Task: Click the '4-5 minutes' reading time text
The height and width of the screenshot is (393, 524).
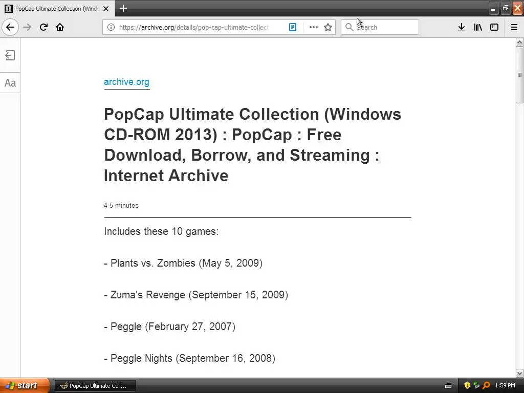Action: point(121,206)
